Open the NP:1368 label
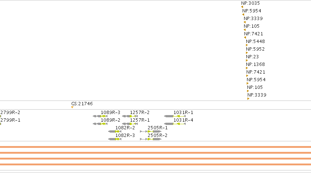 pos(255,64)
